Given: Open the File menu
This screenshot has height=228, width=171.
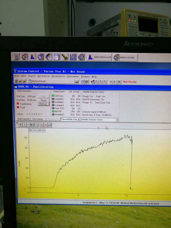Looking at the screenshot, I should 17,76.
